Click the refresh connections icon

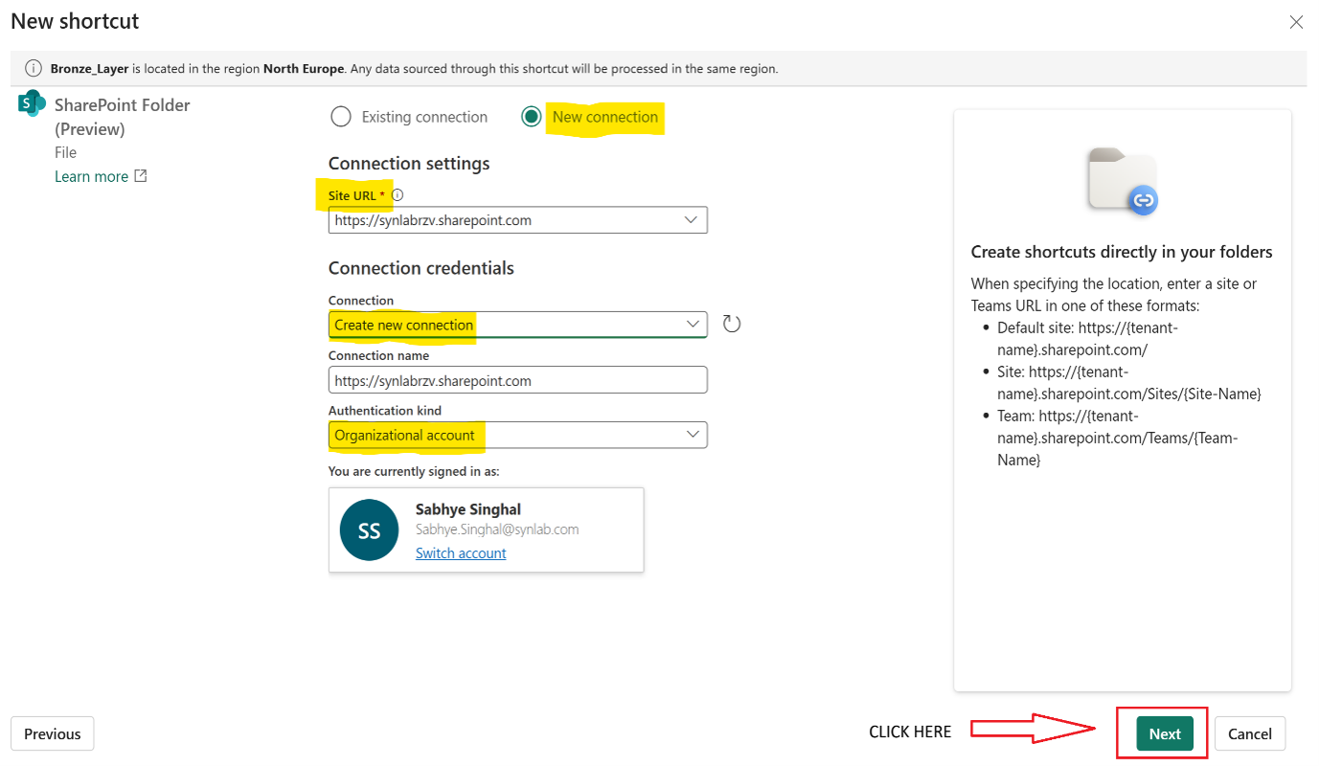tap(732, 324)
